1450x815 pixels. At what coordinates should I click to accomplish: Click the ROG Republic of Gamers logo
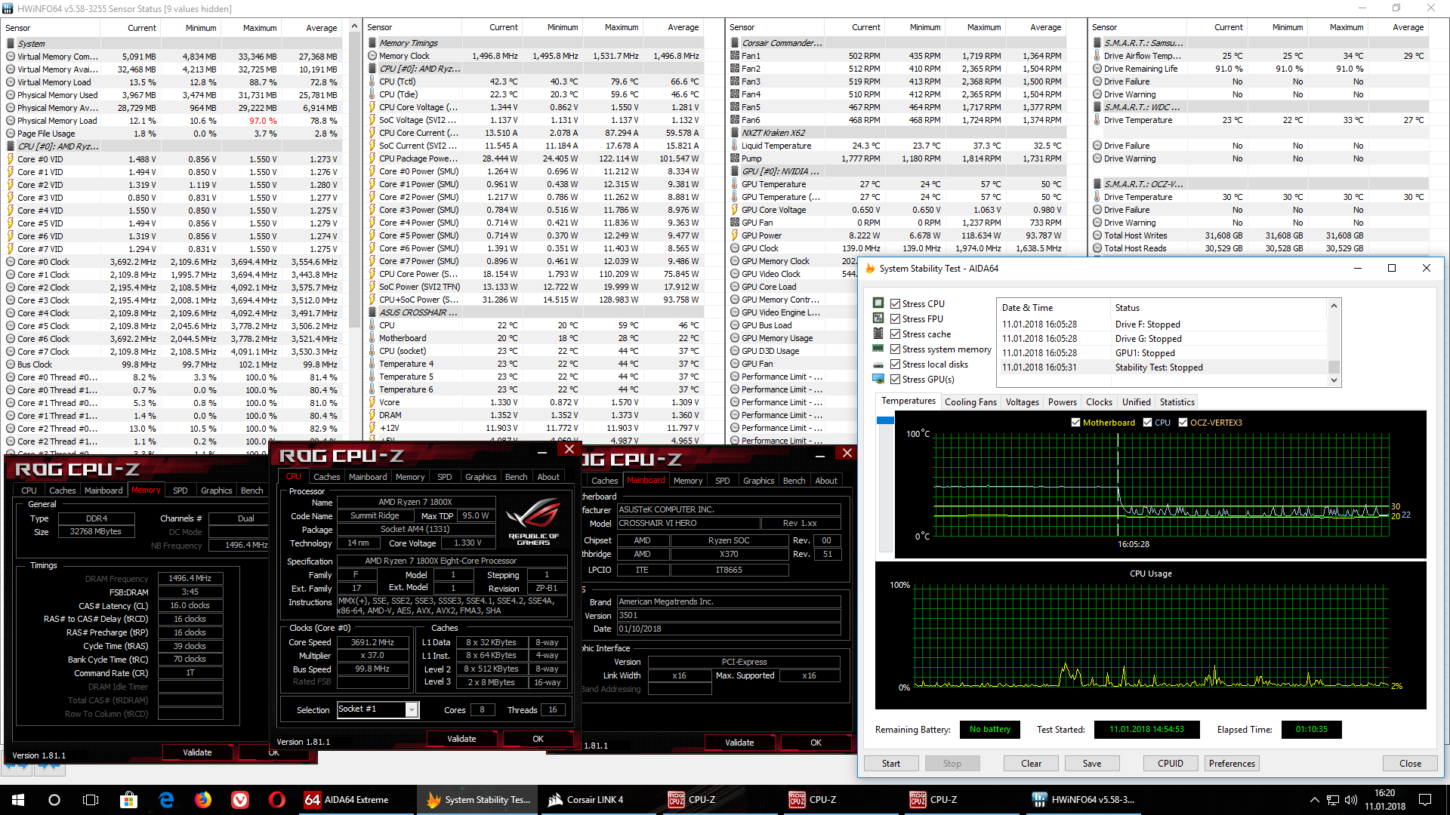pos(533,522)
